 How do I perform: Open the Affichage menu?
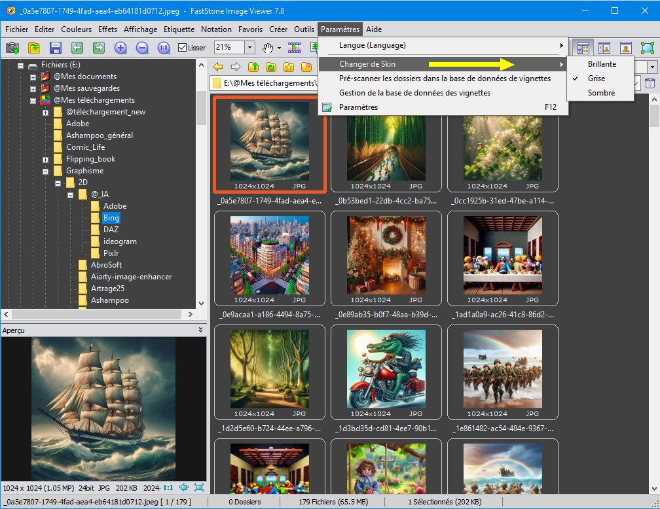(x=141, y=29)
